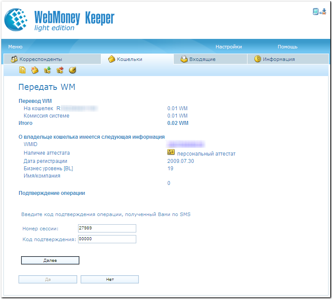Click the blurred WMID value

point(186,144)
